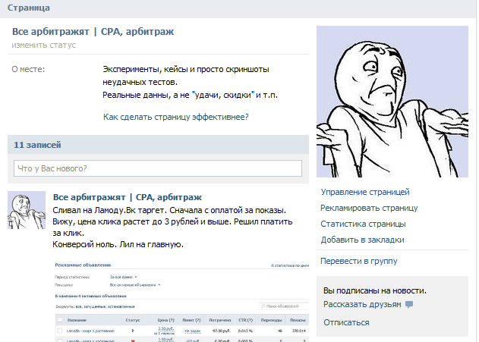Click the Переходы column header
479x342 pixels.
click(271, 320)
